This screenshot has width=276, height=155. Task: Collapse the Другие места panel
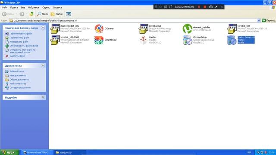[x=43, y=65]
